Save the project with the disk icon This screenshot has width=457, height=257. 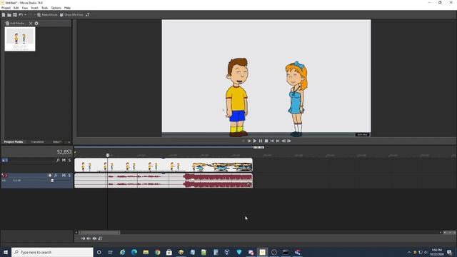[x=15, y=14]
